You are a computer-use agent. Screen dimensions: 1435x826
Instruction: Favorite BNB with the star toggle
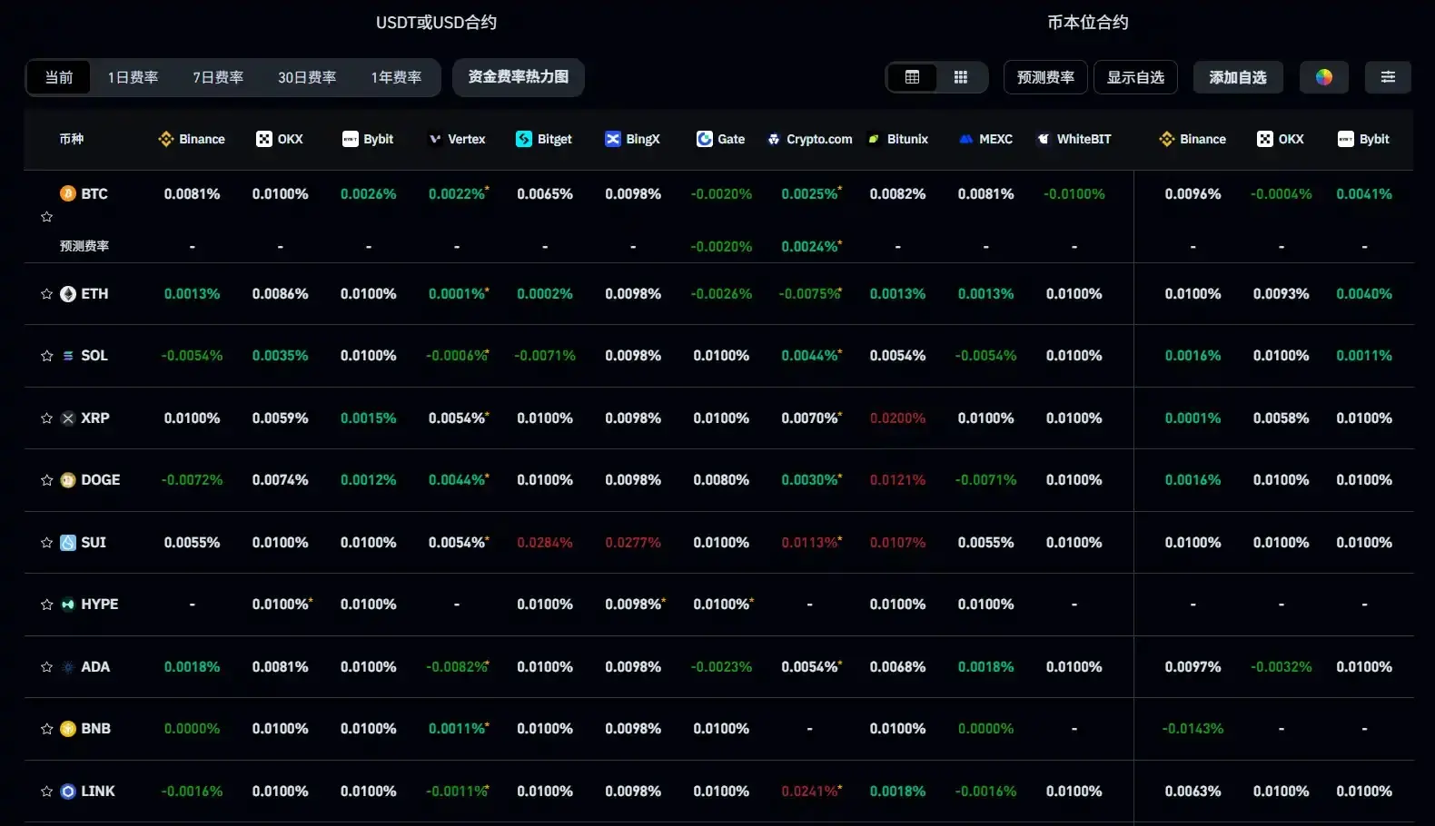tap(47, 729)
